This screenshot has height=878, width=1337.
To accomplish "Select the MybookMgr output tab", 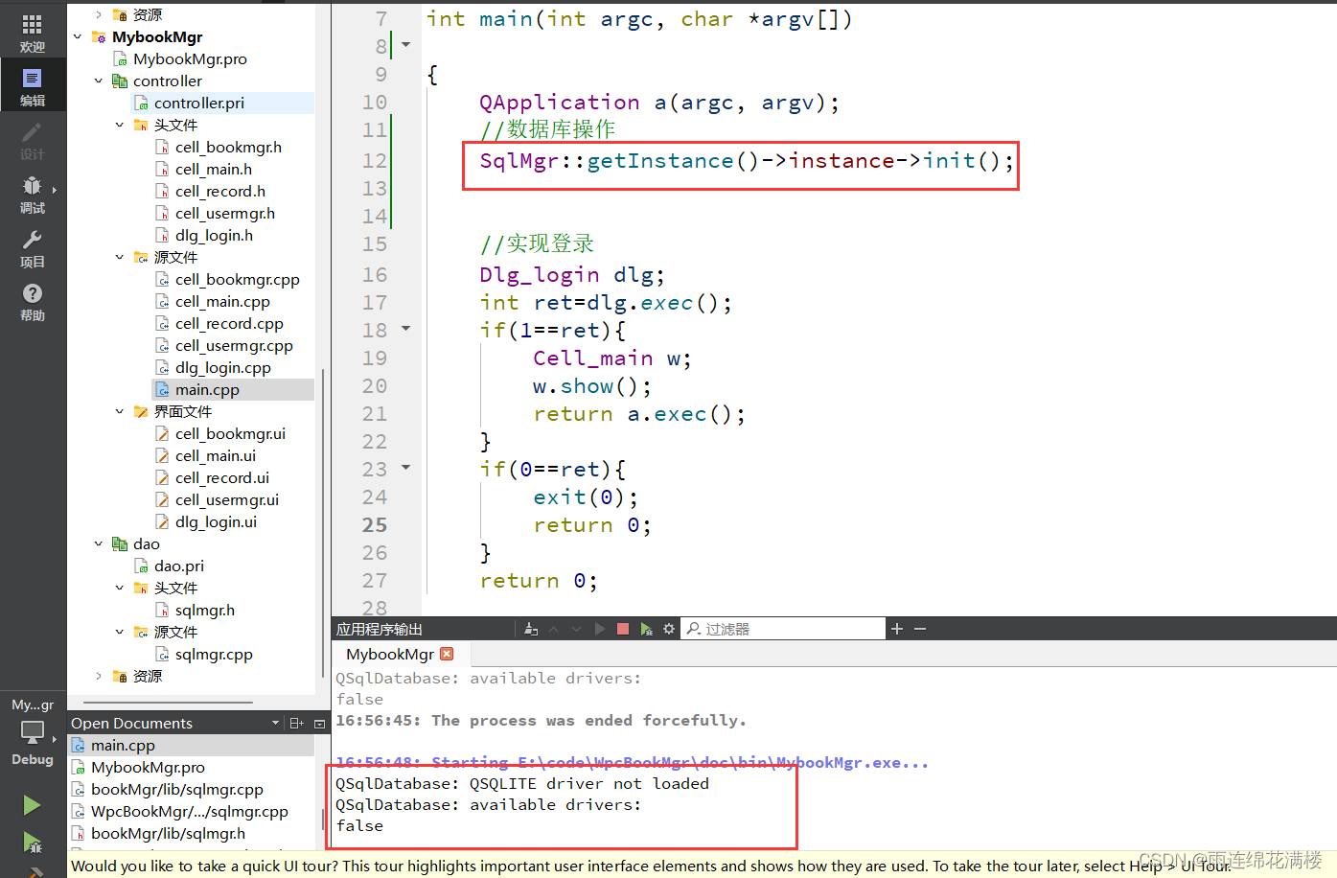I will coord(390,654).
